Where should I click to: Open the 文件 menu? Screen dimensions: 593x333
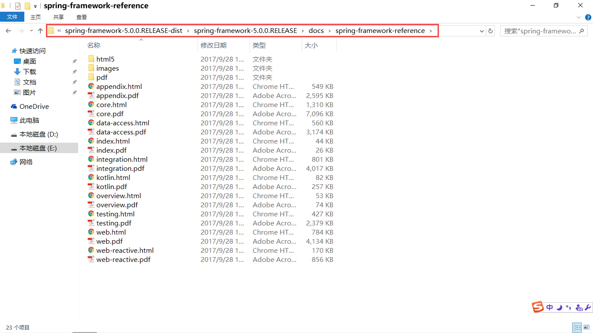click(x=12, y=17)
